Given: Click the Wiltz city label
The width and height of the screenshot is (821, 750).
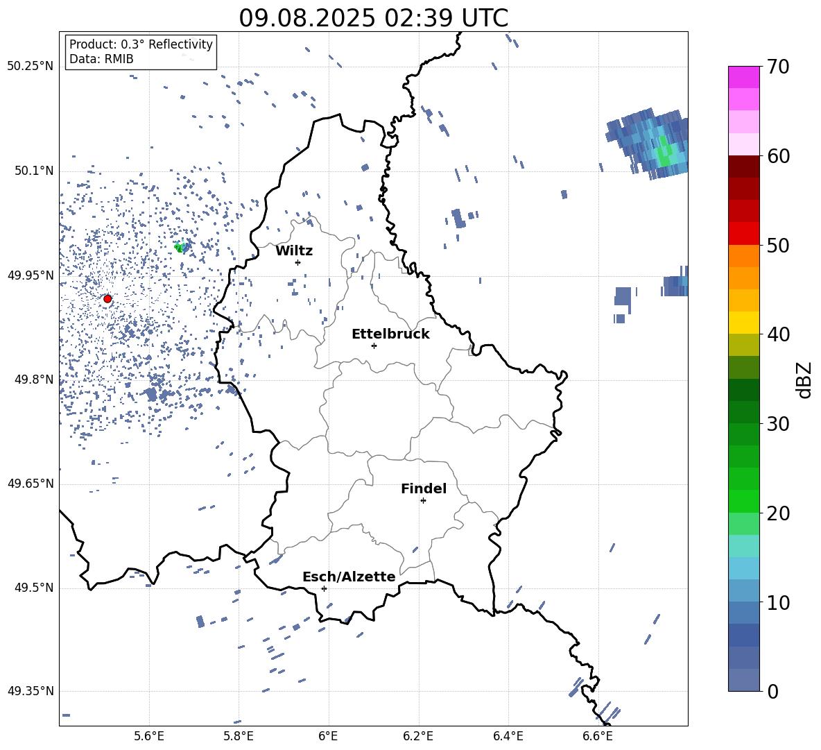Looking at the screenshot, I should [294, 251].
